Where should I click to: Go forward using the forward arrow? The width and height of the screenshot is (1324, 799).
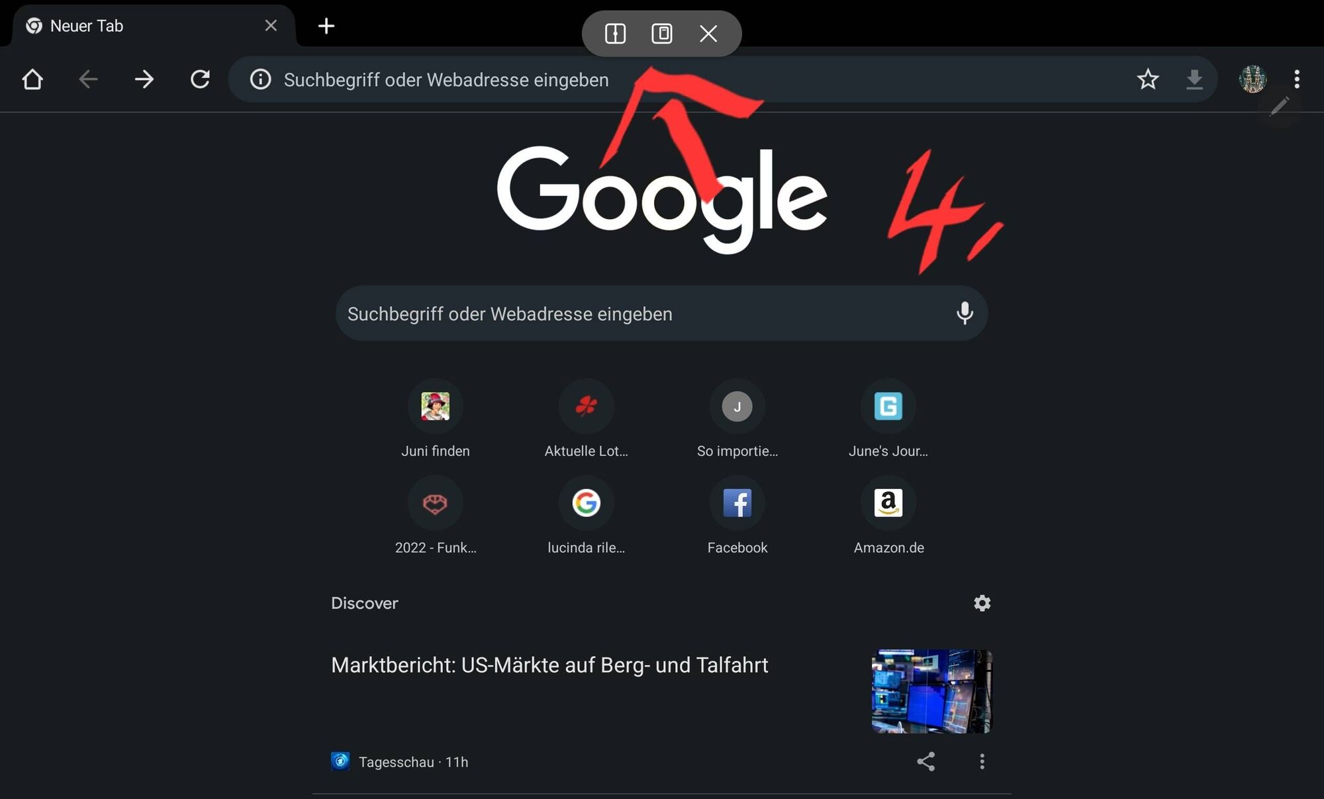tap(144, 79)
